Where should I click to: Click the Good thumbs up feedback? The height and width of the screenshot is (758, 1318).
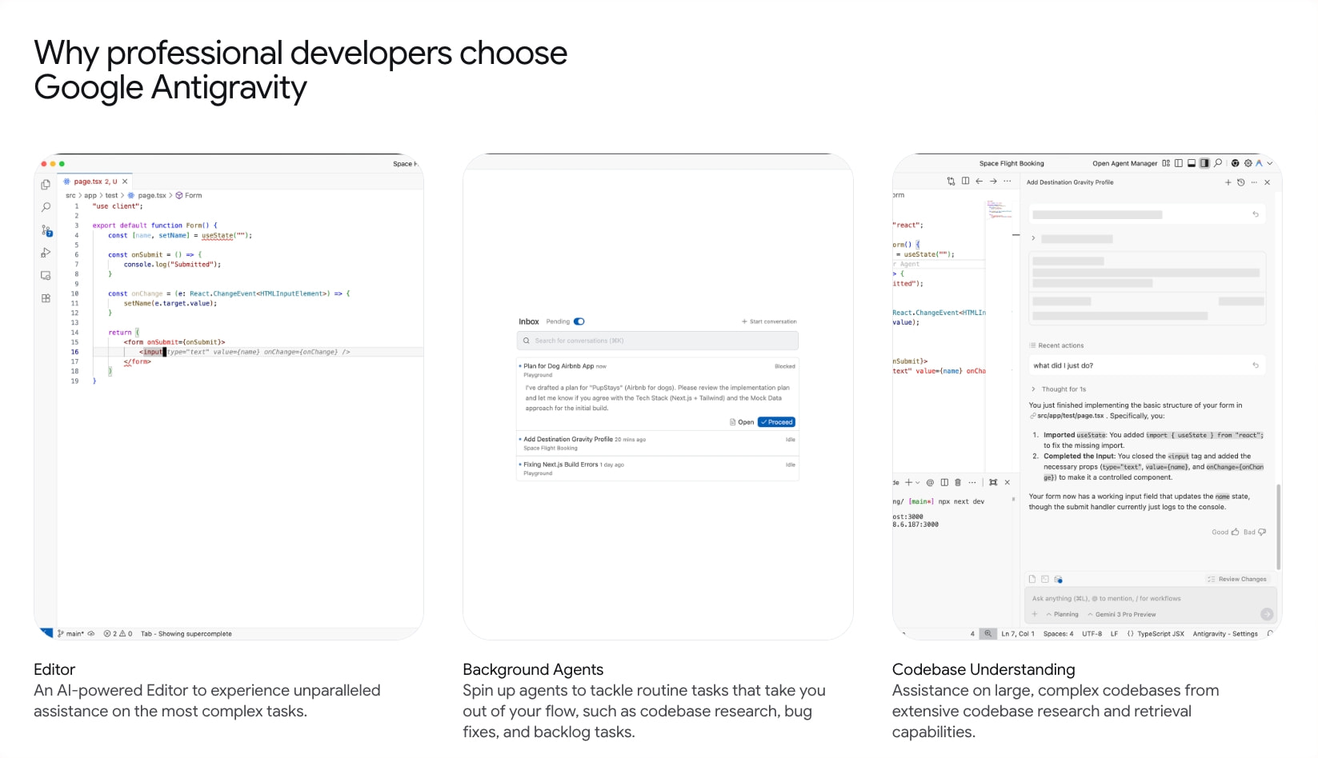pyautogui.click(x=1225, y=532)
